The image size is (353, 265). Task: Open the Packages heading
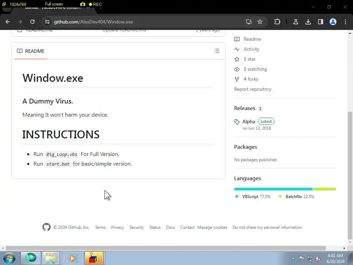pyautogui.click(x=245, y=147)
